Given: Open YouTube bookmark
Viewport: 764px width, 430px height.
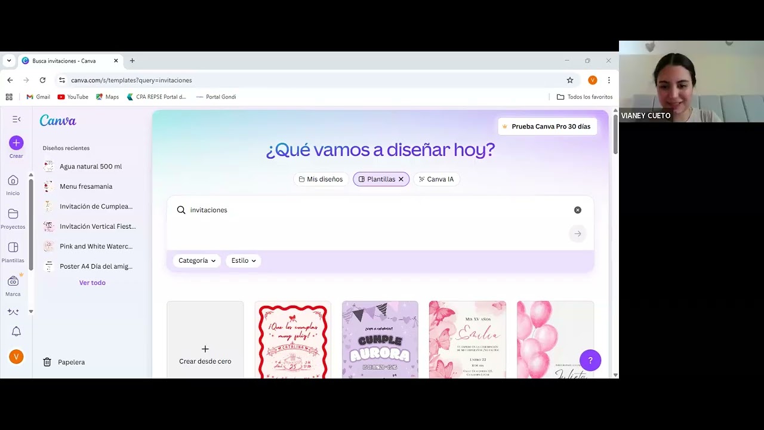Looking at the screenshot, I should pyautogui.click(x=73, y=97).
